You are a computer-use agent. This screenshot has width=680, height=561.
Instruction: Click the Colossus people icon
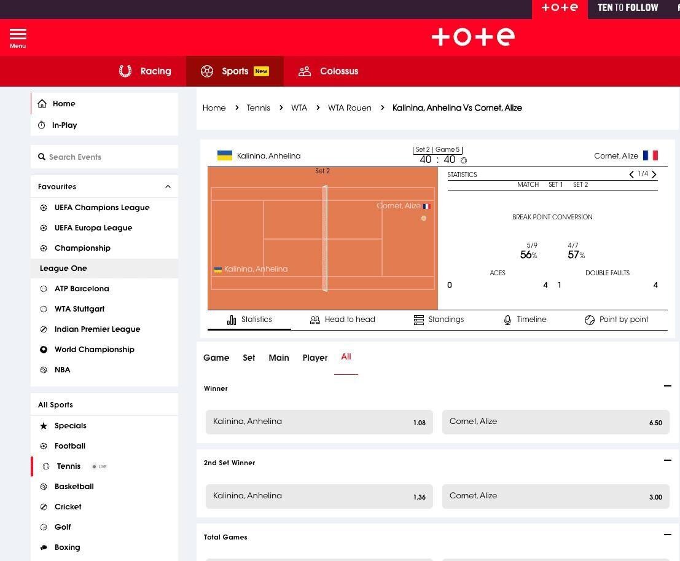coord(305,71)
